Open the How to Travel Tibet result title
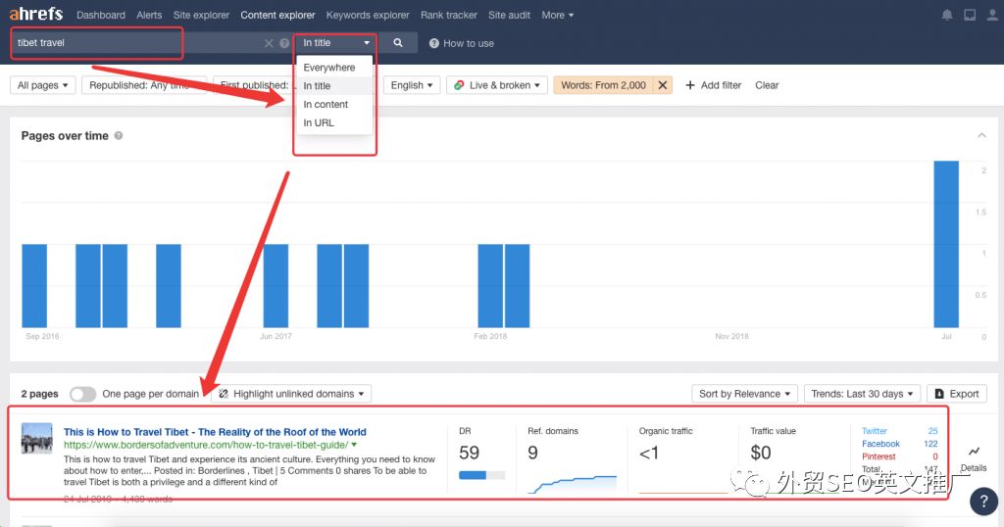 [x=215, y=432]
